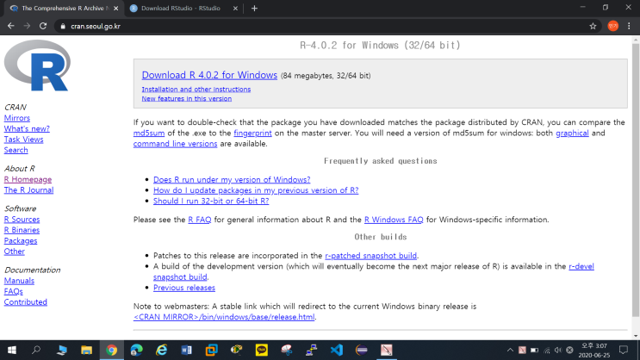Open New features in this version
The image size is (640, 360).
pyautogui.click(x=187, y=98)
